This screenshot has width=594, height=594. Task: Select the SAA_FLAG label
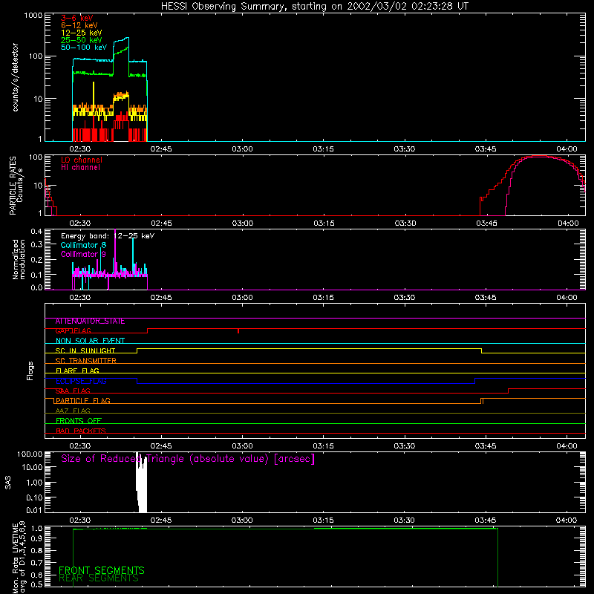[x=73, y=391]
